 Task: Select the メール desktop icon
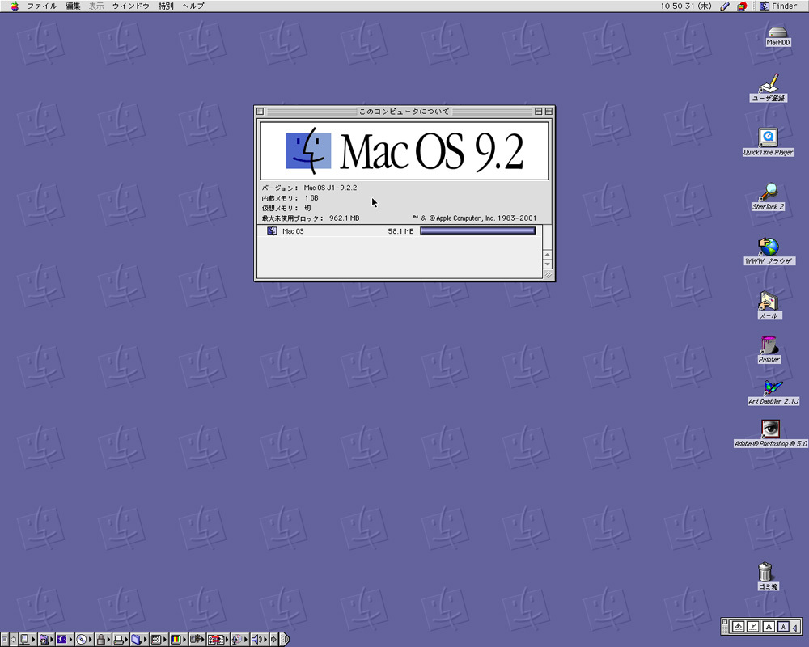(769, 306)
